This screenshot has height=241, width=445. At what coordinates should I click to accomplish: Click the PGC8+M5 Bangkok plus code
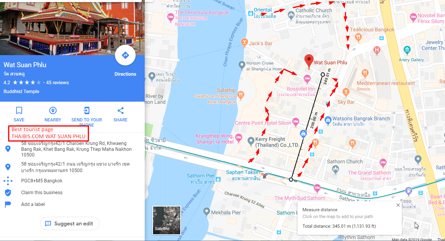[x=42, y=181]
